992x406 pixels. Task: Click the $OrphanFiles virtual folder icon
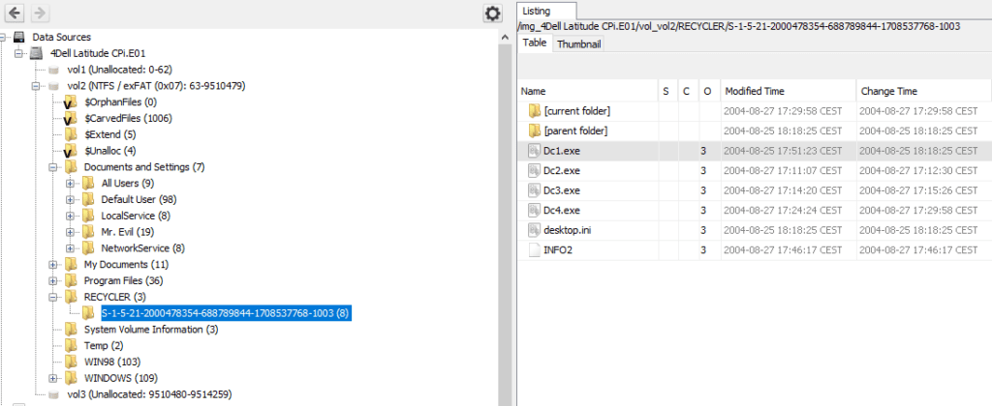pyautogui.click(x=70, y=102)
